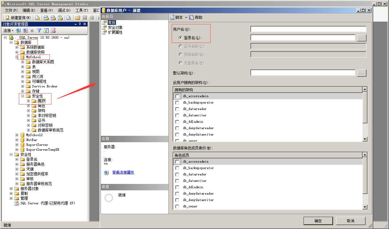Check db_accessadmin in owned schemas list
Image resolution: width=389 pixels, height=229 pixels.
pyautogui.click(x=177, y=96)
